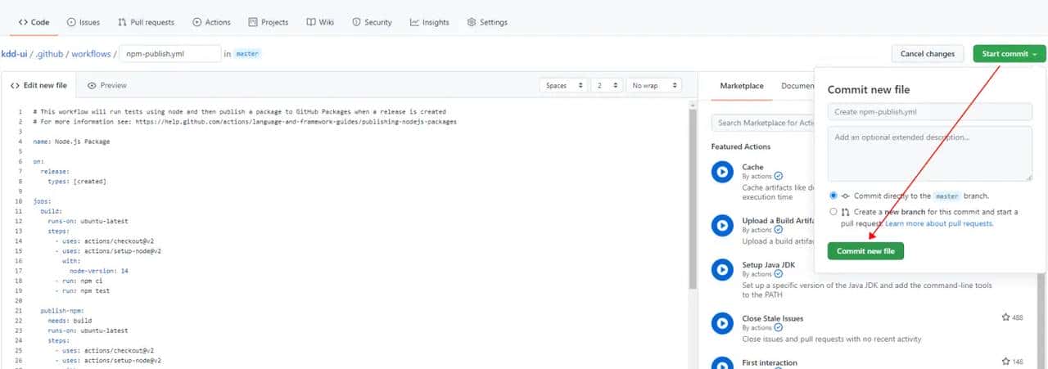
Task: Click the 'name: Node.js Package' code line
Action: coord(71,142)
